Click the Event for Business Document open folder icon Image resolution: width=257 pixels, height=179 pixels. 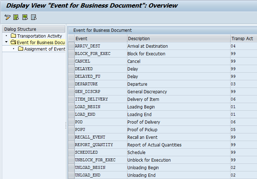coord(13,42)
